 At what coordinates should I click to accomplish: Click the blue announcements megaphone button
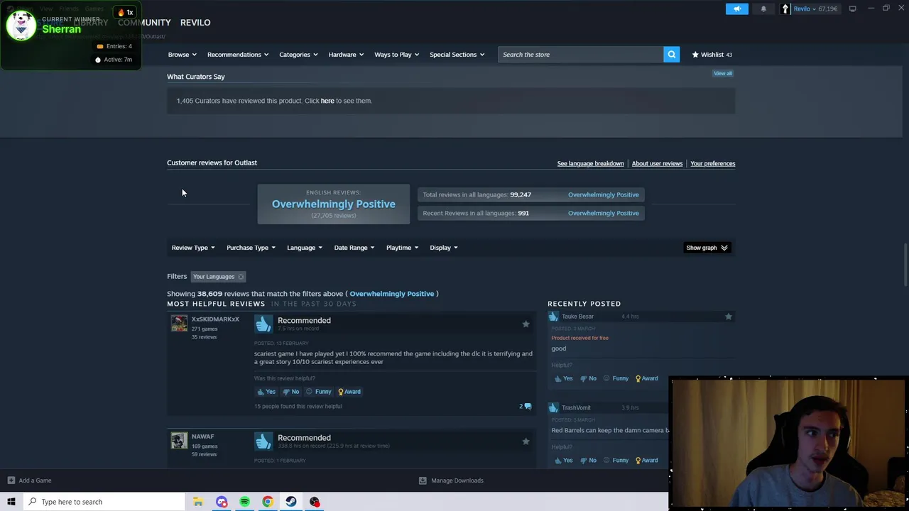pyautogui.click(x=736, y=9)
